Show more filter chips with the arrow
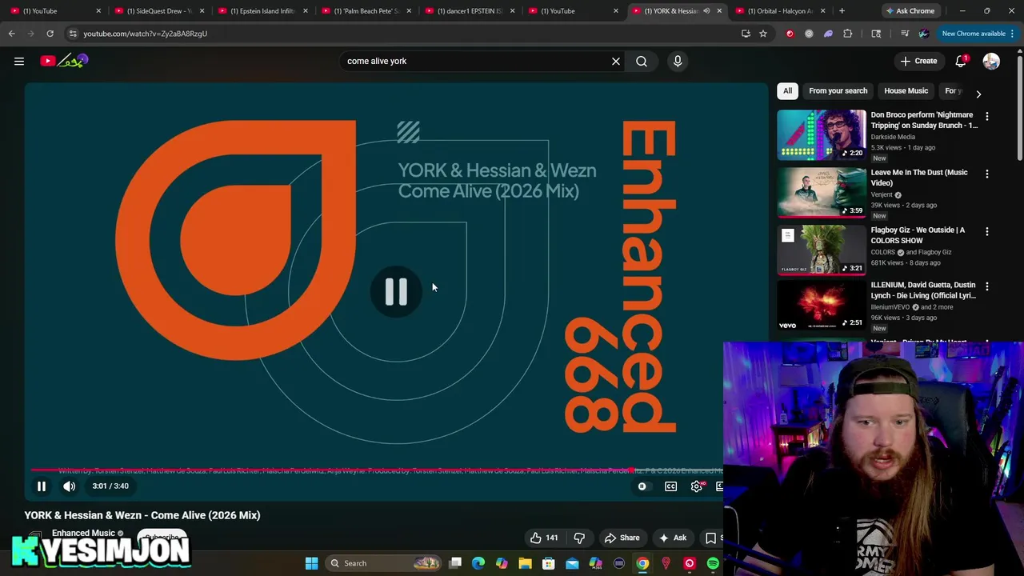The height and width of the screenshot is (576, 1024). [978, 94]
